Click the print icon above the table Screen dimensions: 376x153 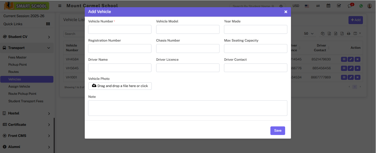coord(348,34)
